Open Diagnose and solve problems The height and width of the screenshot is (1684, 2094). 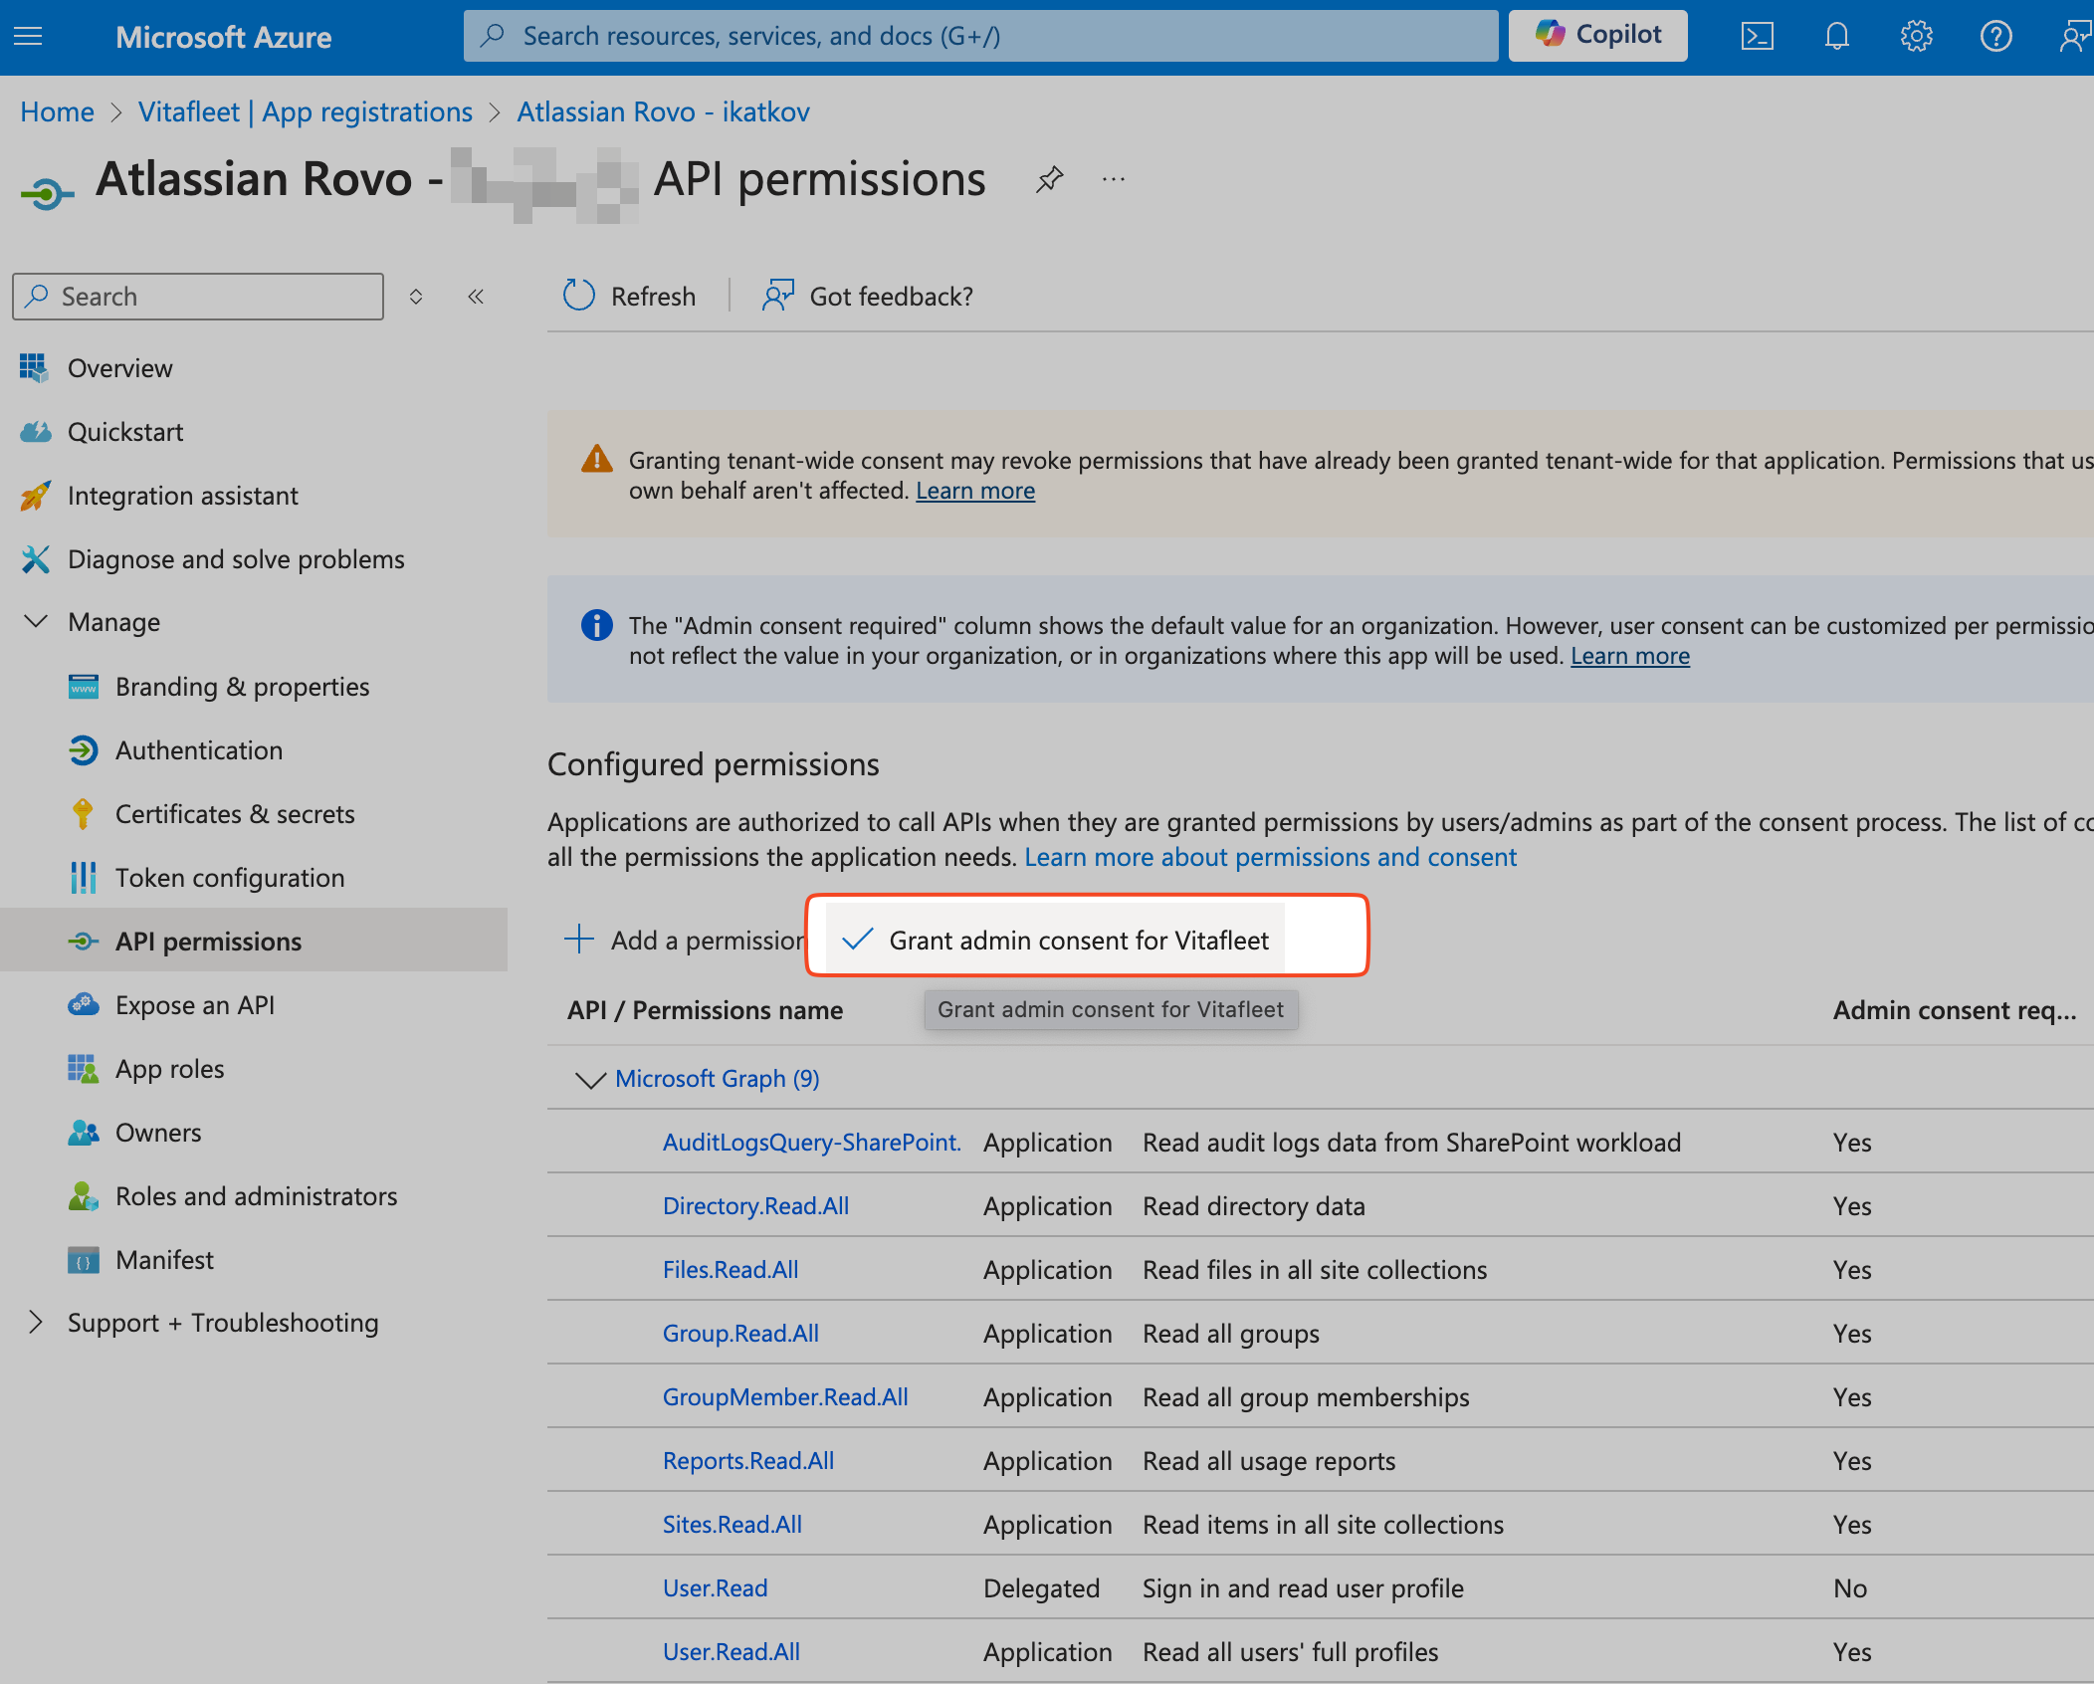(236, 559)
